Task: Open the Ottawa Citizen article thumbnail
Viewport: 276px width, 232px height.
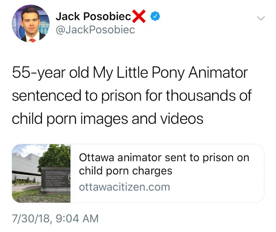Action: [x=41, y=173]
